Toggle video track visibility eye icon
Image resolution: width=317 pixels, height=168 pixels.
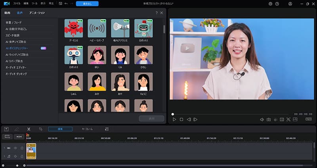coord(15,148)
